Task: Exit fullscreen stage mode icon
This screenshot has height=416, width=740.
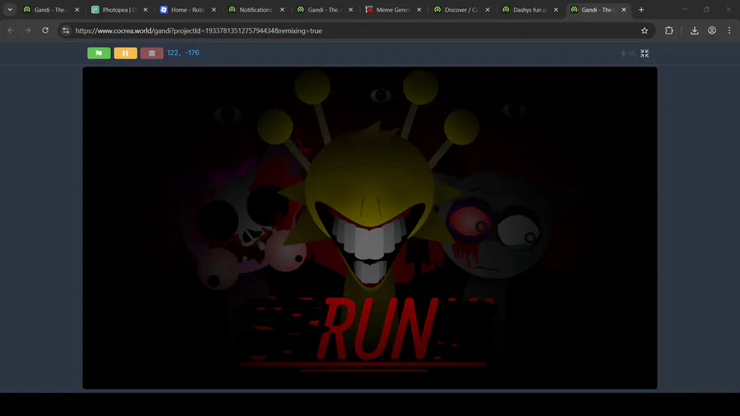Action: 644,53
